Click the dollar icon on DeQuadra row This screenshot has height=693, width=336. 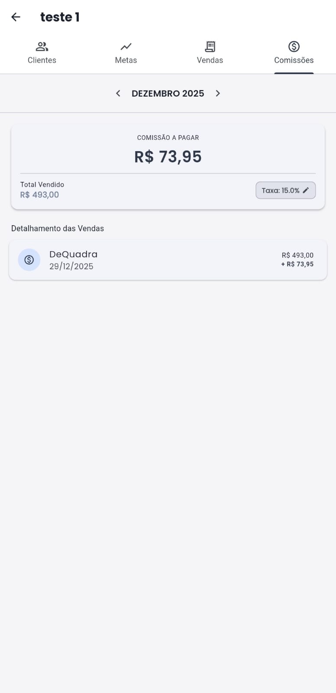point(29,260)
